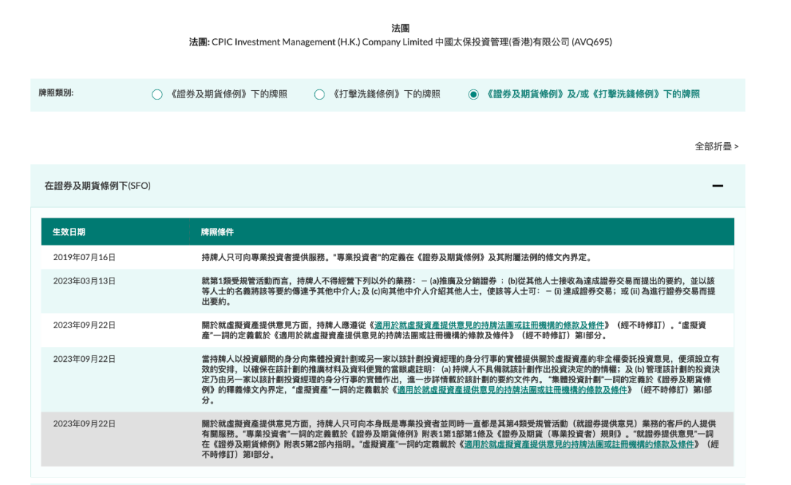Image resolution: width=791 pixels, height=485 pixels.
Task: Click the 法團 page heading
Action: click(401, 29)
